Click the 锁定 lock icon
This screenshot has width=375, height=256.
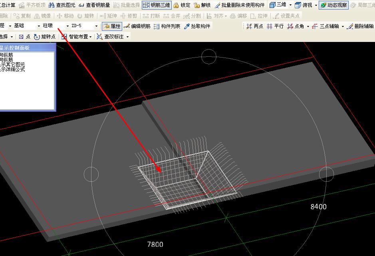[x=182, y=5]
